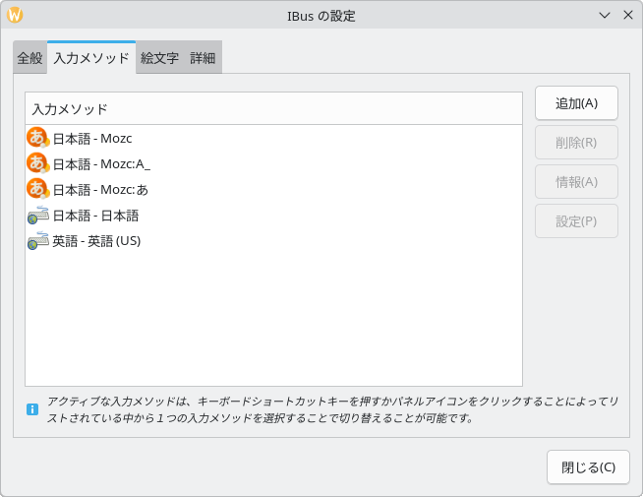The image size is (643, 497).
Task: Select the row 英語 - 英語 (US)
Action: (x=273, y=240)
